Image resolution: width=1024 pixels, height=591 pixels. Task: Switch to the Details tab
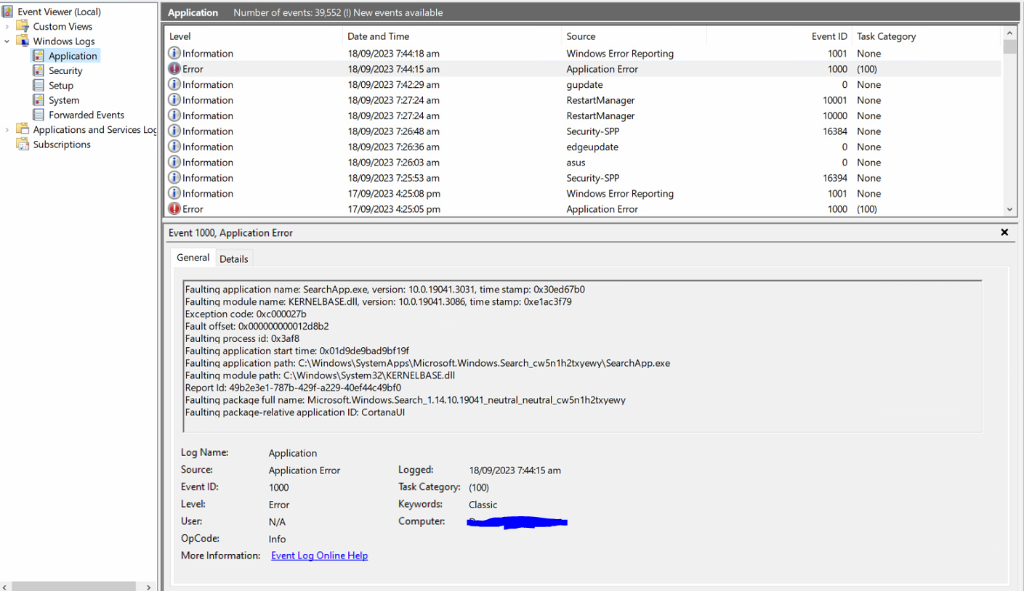(x=234, y=258)
